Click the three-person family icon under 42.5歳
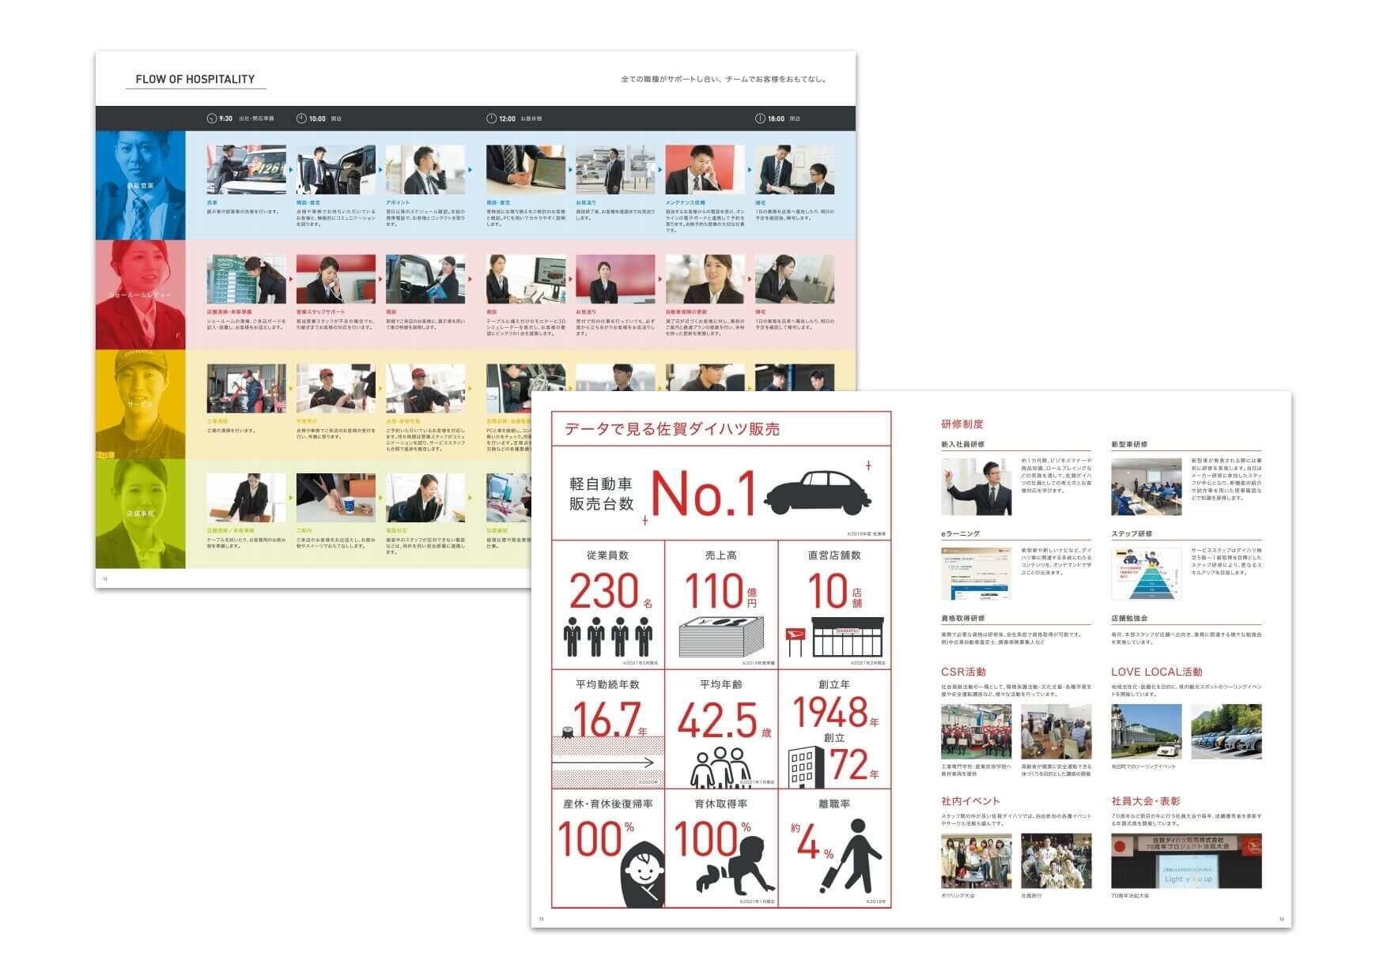The height and width of the screenshot is (979, 1387). tap(720, 767)
